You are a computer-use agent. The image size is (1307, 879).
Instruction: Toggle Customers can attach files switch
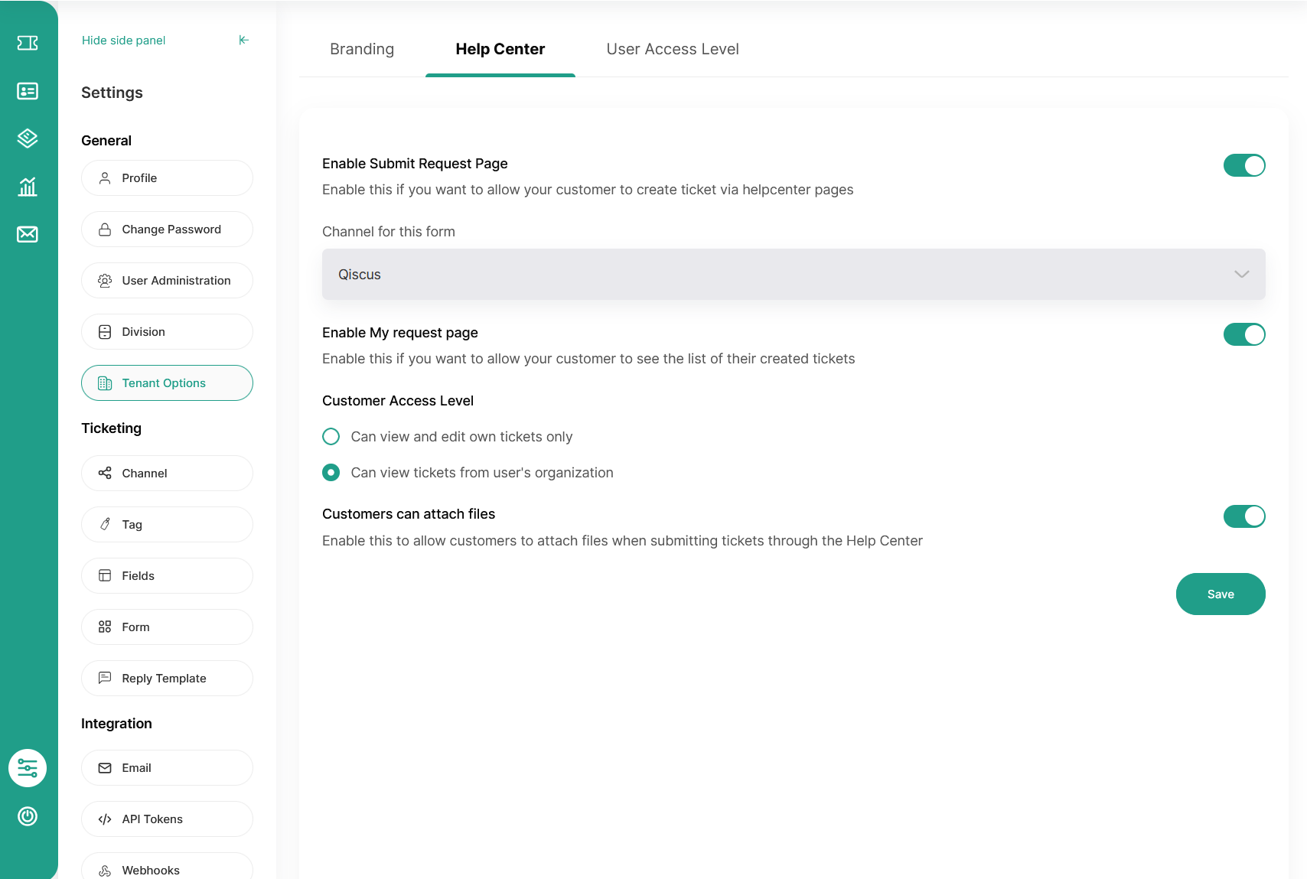tap(1243, 516)
